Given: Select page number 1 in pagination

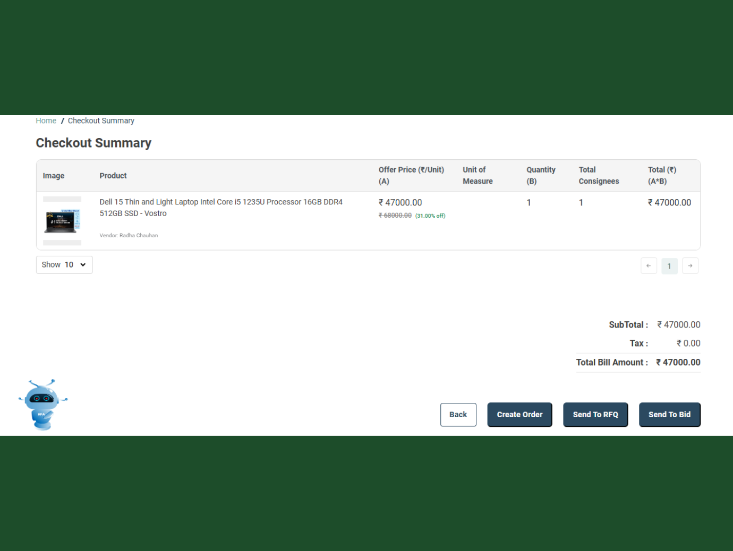Looking at the screenshot, I should pos(669,266).
